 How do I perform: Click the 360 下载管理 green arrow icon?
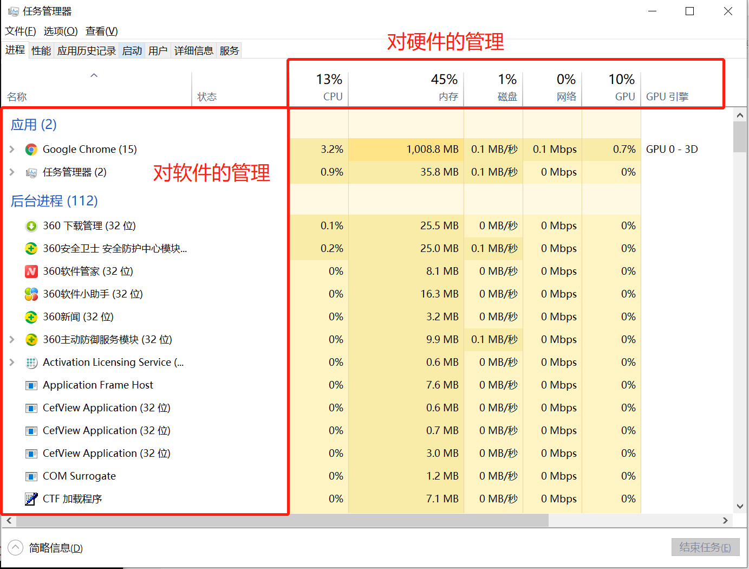click(x=31, y=226)
